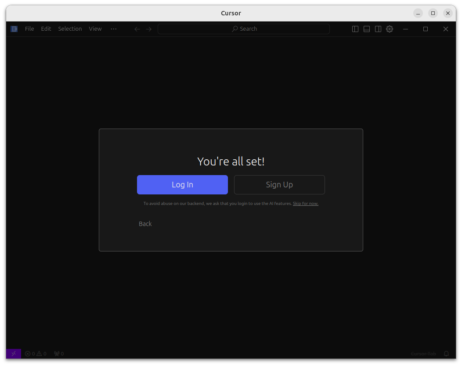Follow the Skip for now link
The image size is (462, 366).
tap(306, 204)
